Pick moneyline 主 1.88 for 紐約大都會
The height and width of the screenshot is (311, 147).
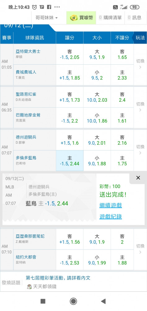pos(122,260)
